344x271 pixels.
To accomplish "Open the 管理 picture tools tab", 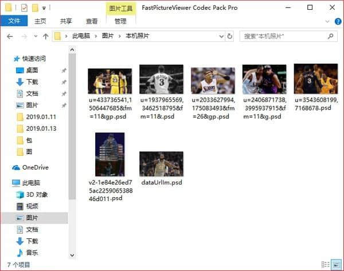I will pyautogui.click(x=120, y=21).
